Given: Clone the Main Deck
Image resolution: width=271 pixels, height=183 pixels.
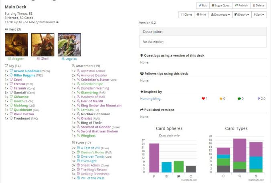Looking at the screenshot, I should coord(187,14).
